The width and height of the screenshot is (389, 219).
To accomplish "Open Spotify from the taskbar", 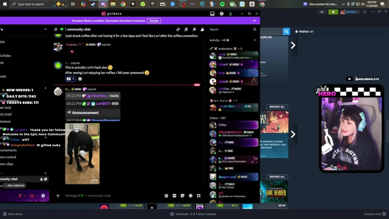I will [222, 4].
